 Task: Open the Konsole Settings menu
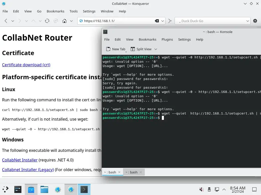tap(185, 39)
